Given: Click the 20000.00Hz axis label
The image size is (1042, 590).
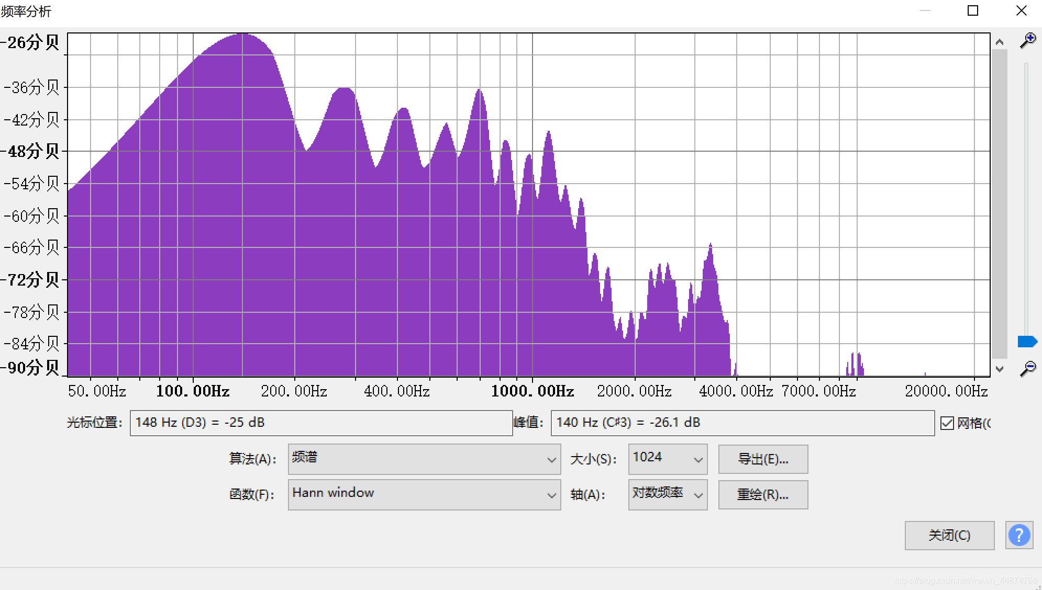Looking at the screenshot, I should [946, 391].
